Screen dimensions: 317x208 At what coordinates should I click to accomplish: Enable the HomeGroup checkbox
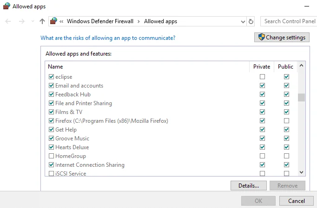tap(51, 156)
